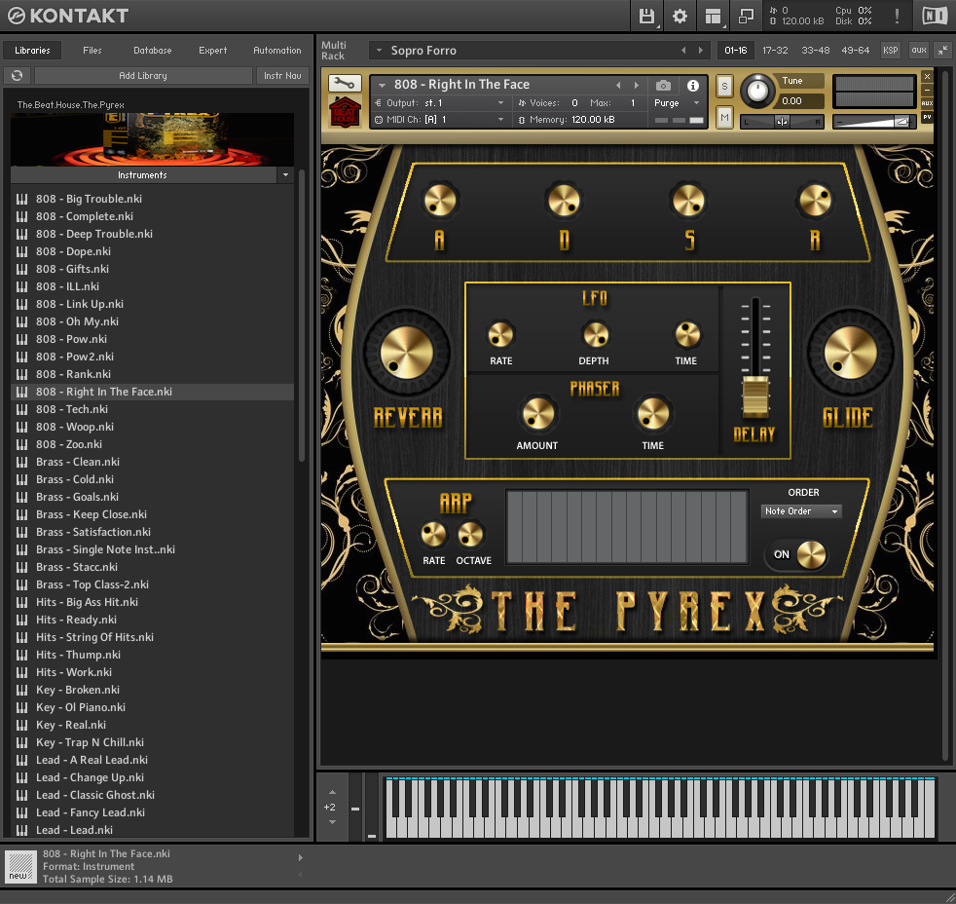Select the 49-64 rack page
This screenshot has height=904, width=956.
click(x=856, y=51)
